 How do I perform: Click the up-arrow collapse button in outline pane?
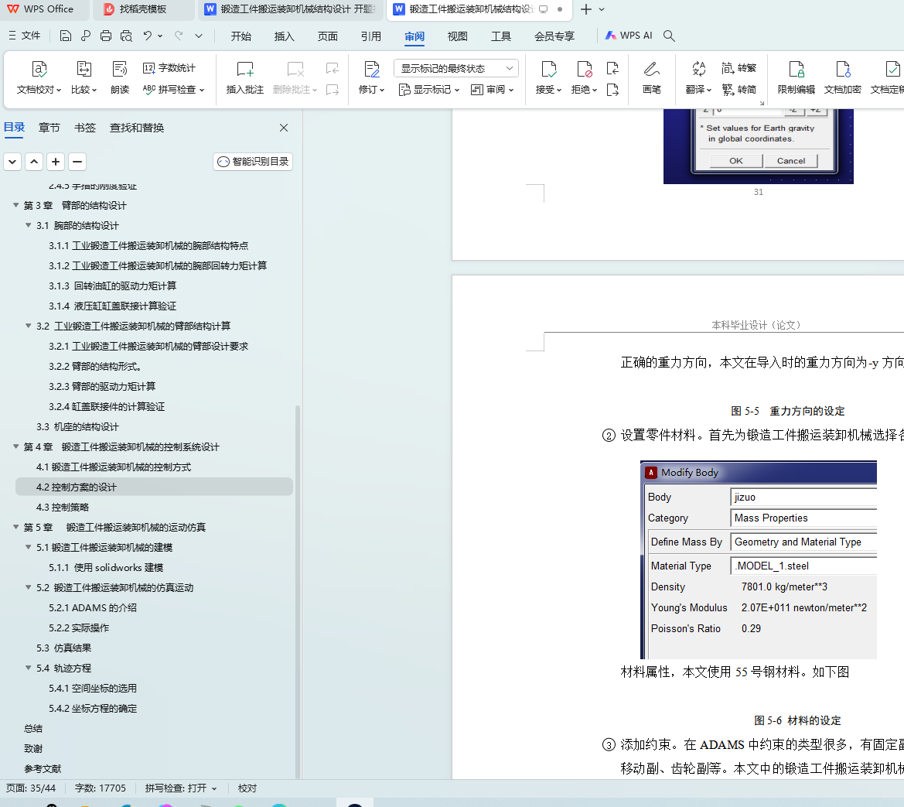(34, 162)
